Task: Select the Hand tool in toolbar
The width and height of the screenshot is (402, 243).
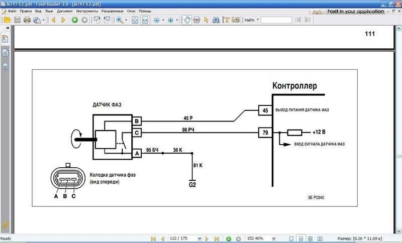Action: 186,20
